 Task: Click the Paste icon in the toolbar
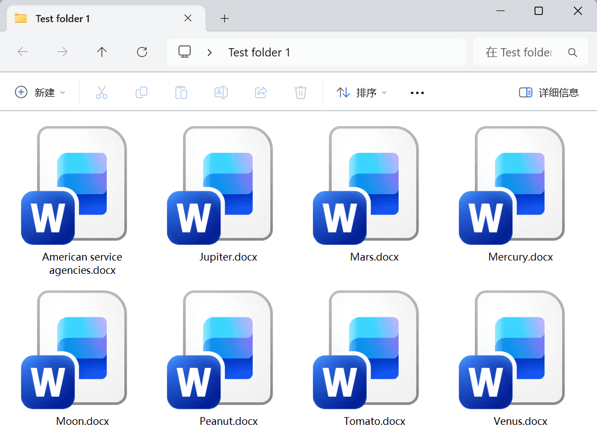pos(181,92)
